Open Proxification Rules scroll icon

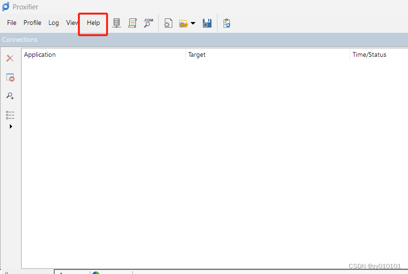click(132, 23)
